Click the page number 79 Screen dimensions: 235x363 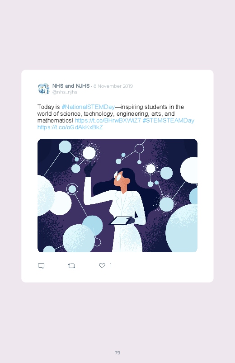[x=117, y=353]
